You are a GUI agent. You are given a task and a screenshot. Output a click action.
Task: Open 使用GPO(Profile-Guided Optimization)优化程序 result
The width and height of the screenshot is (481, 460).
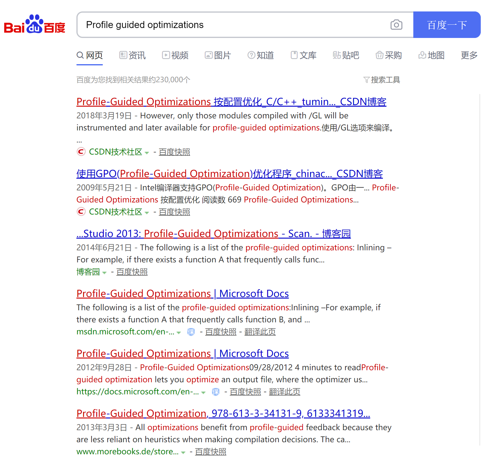tap(230, 174)
